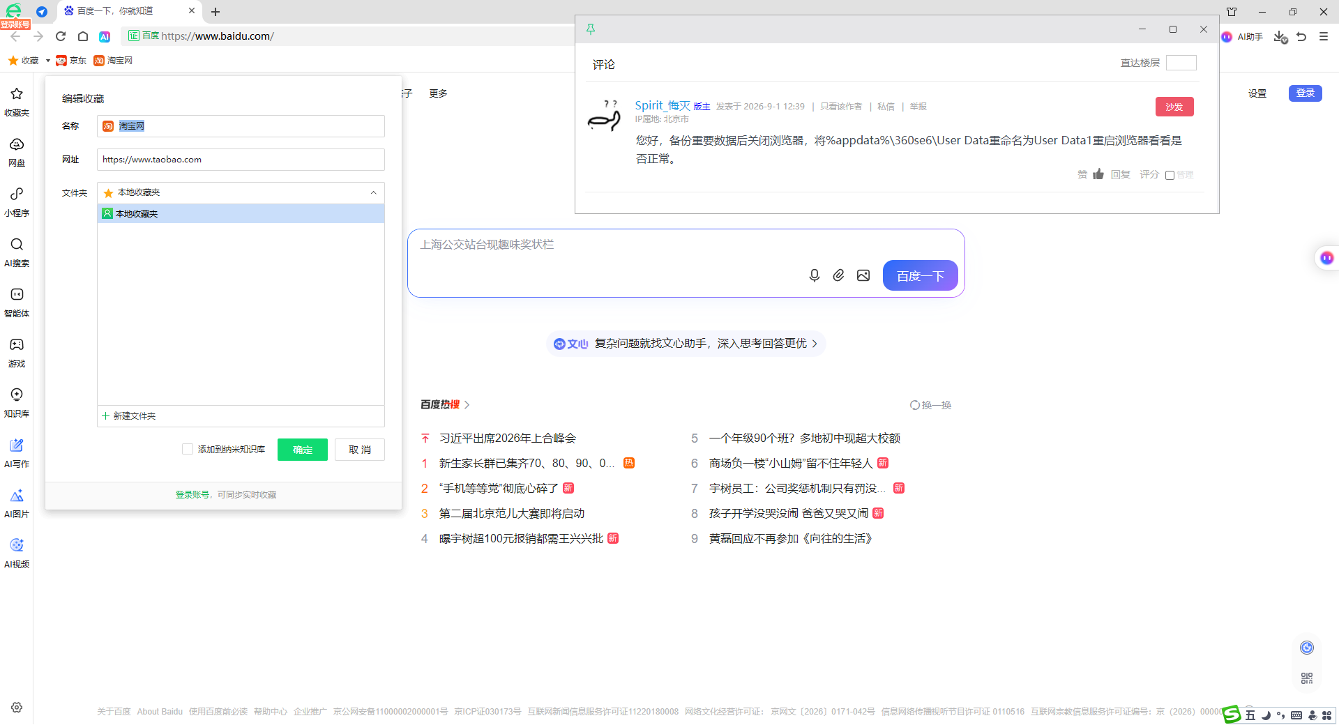Viewport: 1339px width, 725px height.
Task: Click 只看该作者 link
Action: pyautogui.click(x=841, y=107)
